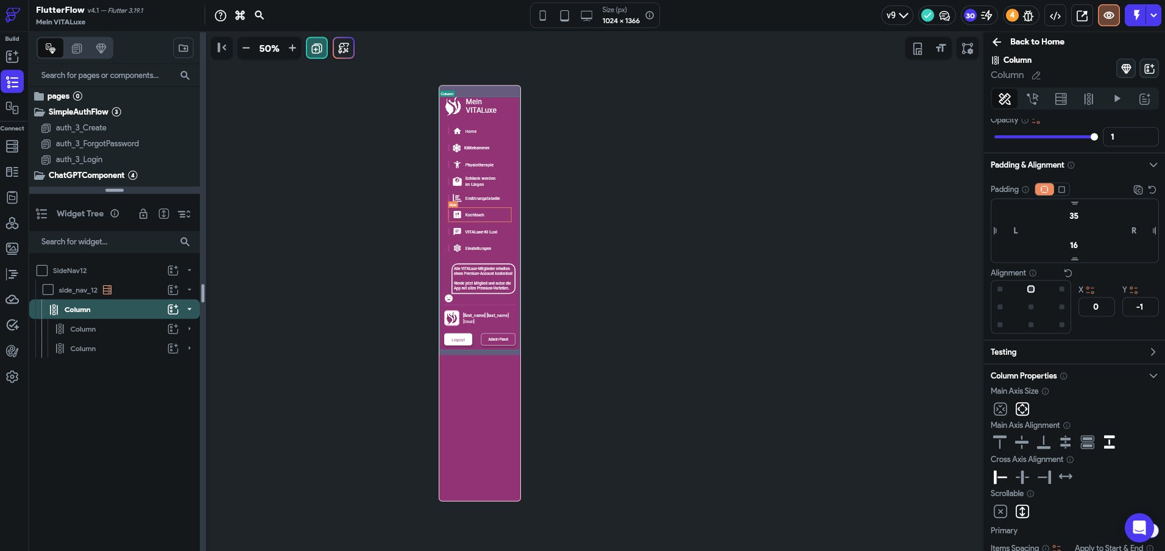Switch to the Properties design tab
Viewport: 1165px width, 551px height.
(1005, 99)
